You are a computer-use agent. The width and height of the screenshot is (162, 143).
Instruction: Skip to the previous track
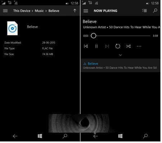86,46
